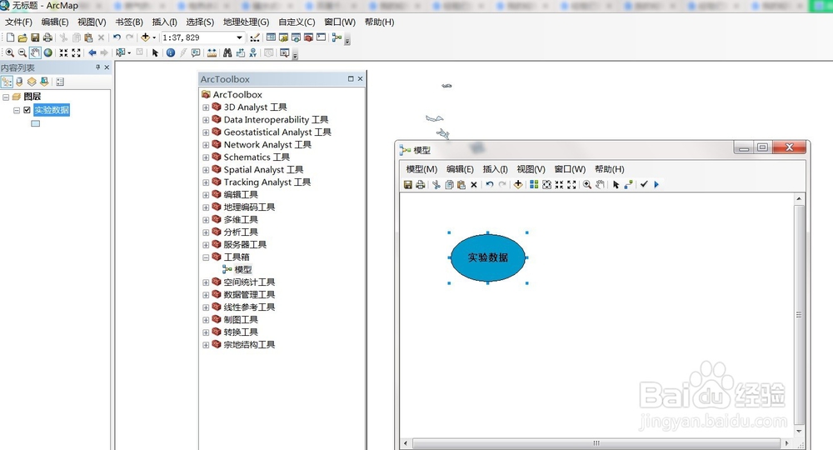Open 插入(I) menu in model window
Image resolution: width=833 pixels, height=450 pixels.
495,169
